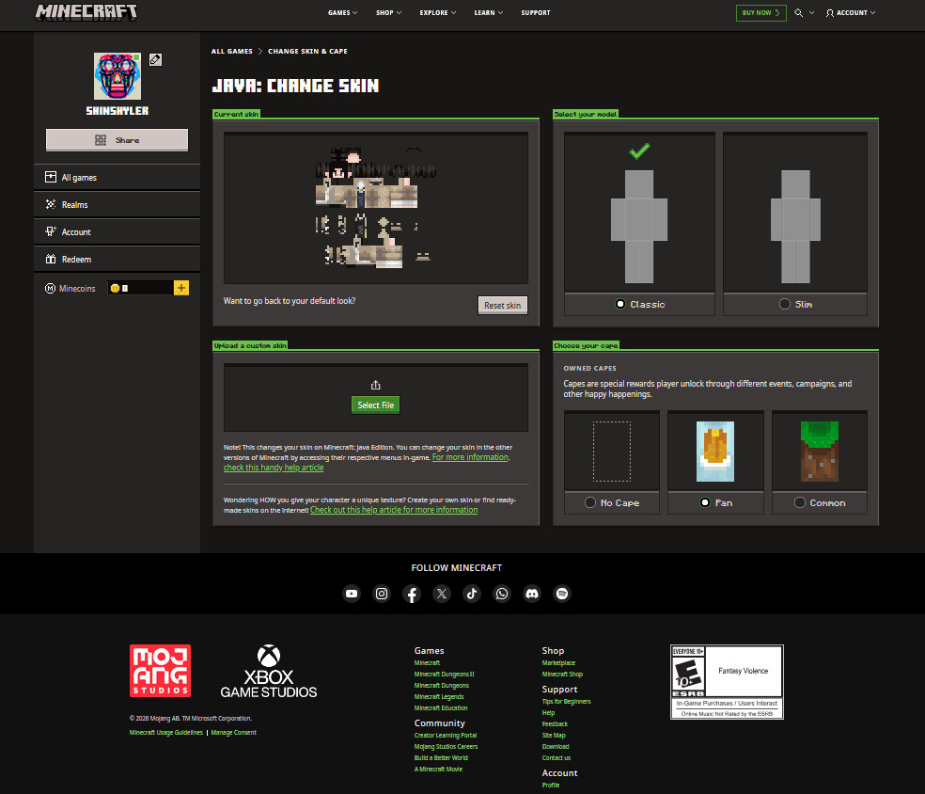The height and width of the screenshot is (794, 925).
Task: Expand the chevron next to search icon
Action: click(x=812, y=12)
